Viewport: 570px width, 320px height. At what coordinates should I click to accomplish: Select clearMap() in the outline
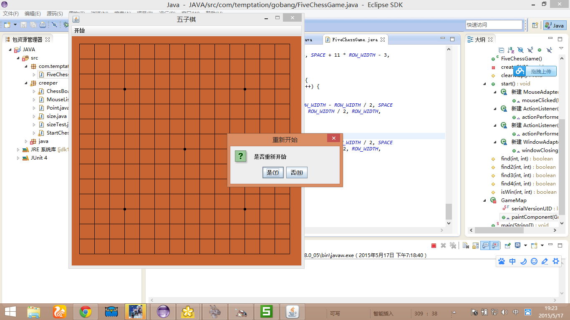(522, 75)
